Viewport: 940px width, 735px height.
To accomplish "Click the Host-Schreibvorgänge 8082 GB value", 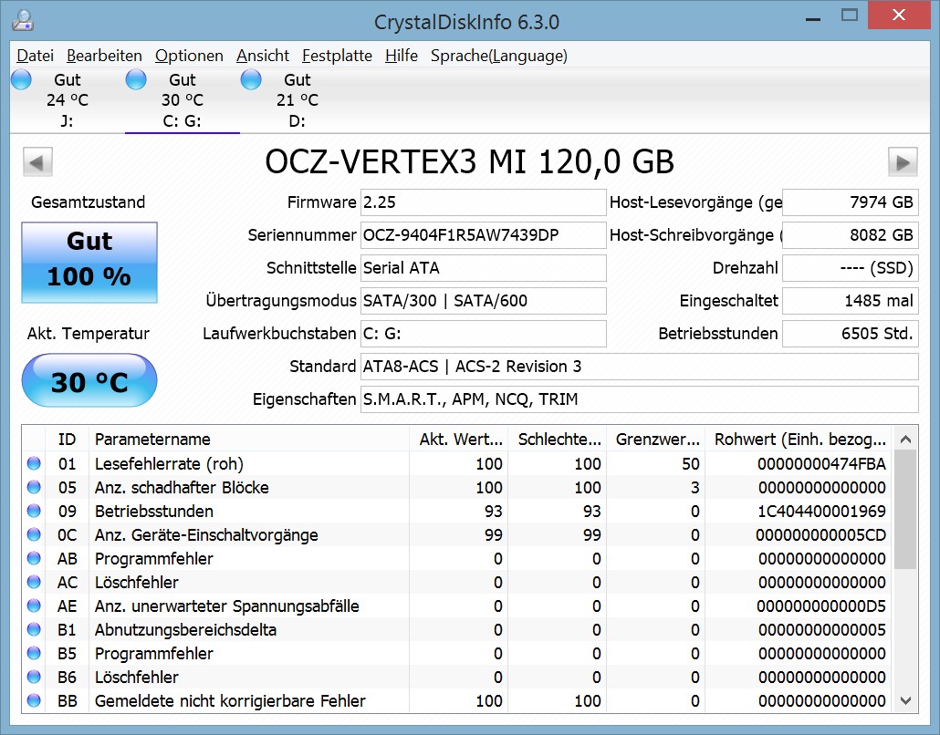I will click(850, 235).
